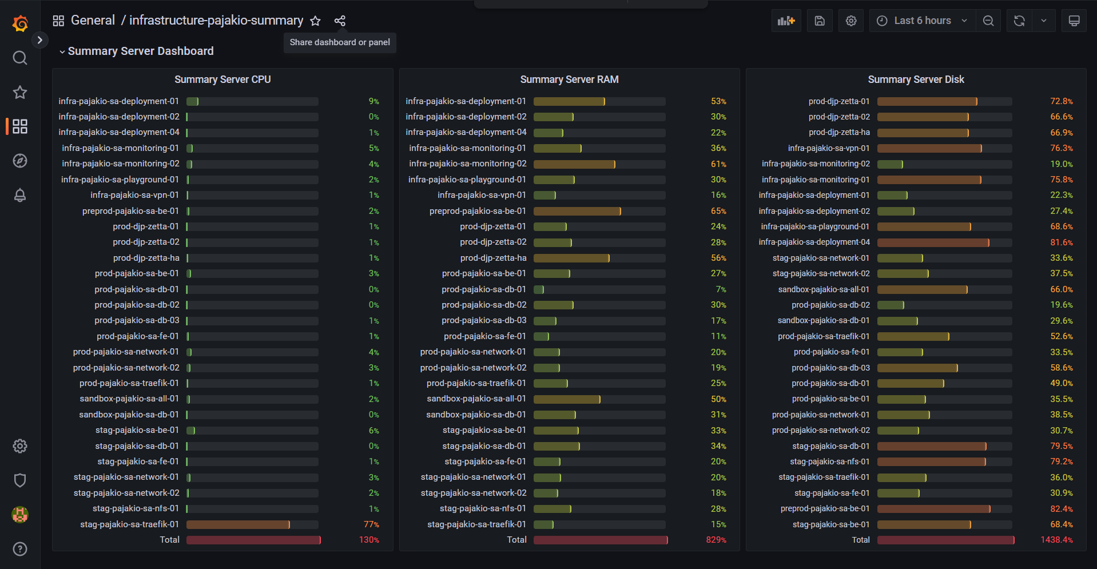Click the 77% CPU value
1097x569 pixels.
coord(371,524)
